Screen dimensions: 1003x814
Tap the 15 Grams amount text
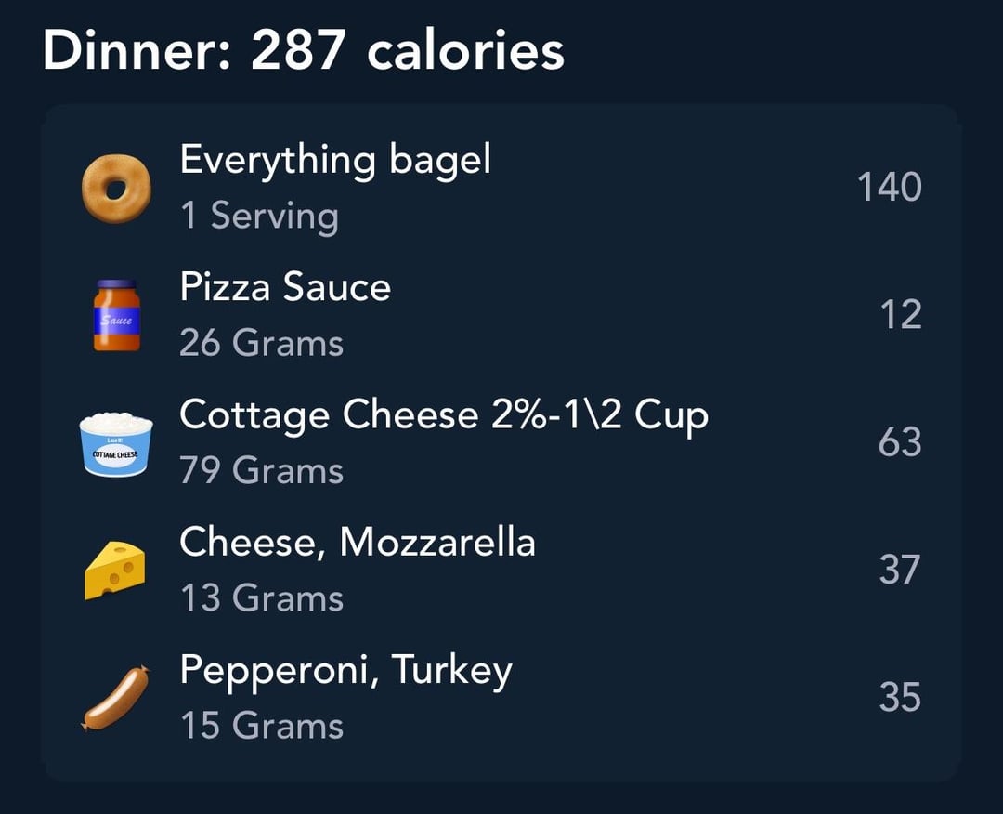[262, 726]
